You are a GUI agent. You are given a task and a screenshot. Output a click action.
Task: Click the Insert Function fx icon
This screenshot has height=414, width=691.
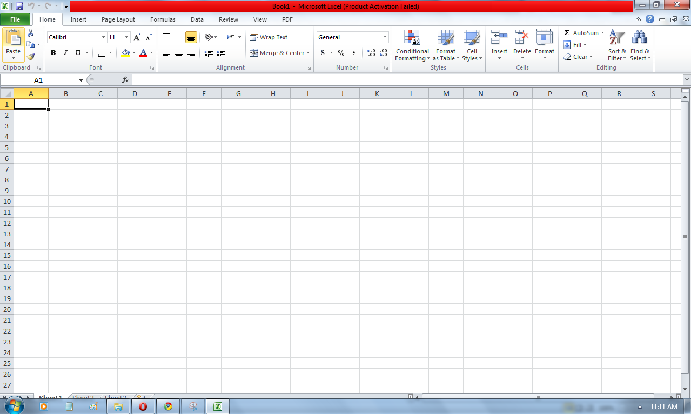click(125, 80)
